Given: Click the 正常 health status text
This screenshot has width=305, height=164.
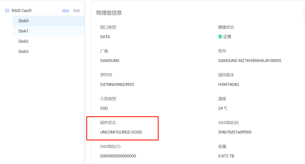Looking at the screenshot, I should pos(227,37).
